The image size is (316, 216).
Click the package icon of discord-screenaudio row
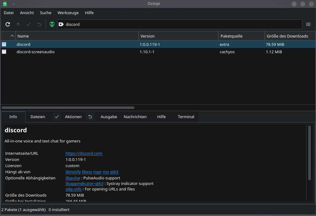pyautogui.click(x=4, y=52)
